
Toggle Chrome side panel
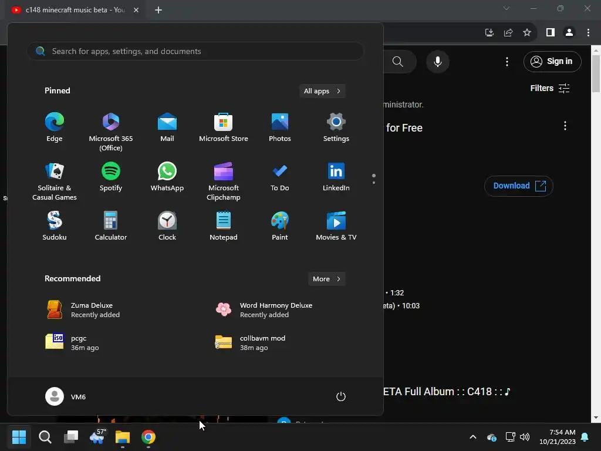[551, 33]
